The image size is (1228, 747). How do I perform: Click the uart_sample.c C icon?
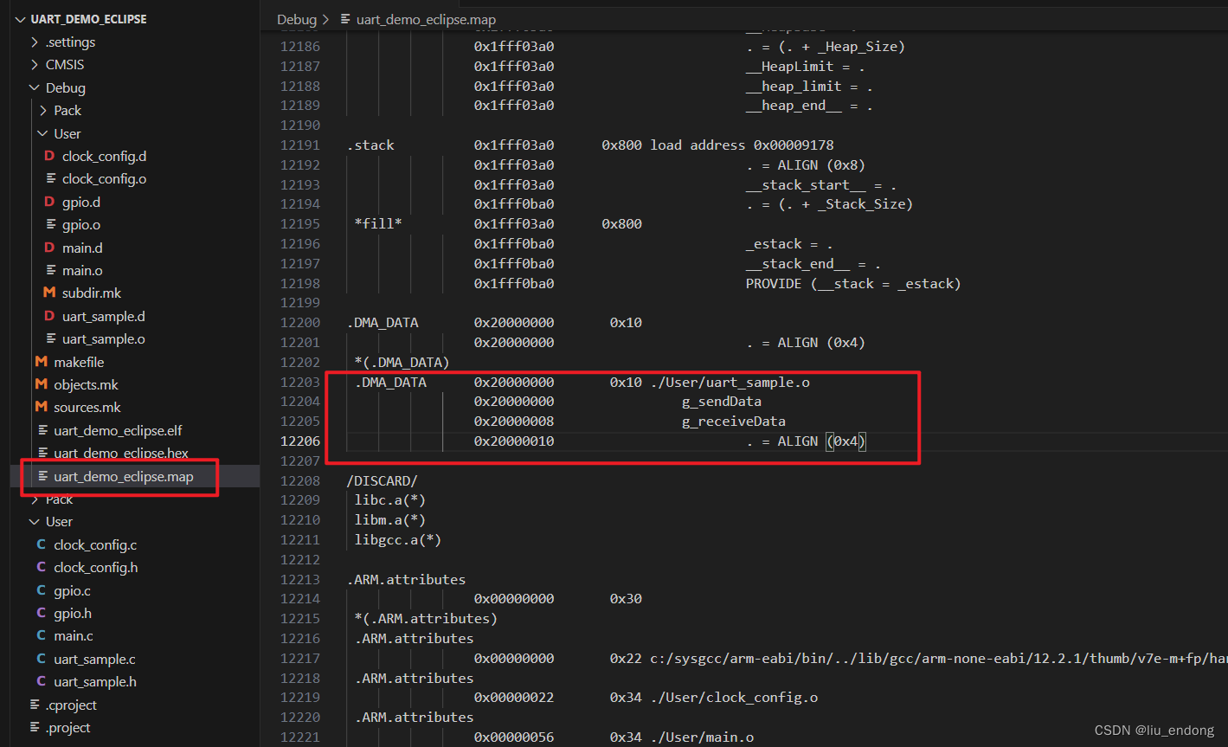point(41,659)
